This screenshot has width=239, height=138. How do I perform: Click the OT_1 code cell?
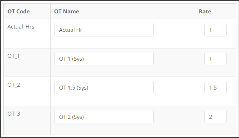[x=14, y=56]
